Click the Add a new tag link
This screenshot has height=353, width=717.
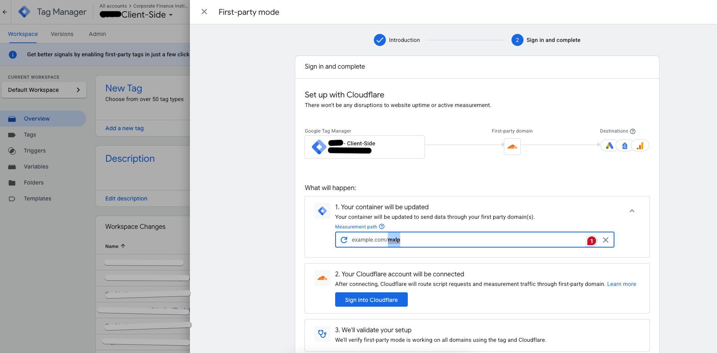pyautogui.click(x=124, y=128)
